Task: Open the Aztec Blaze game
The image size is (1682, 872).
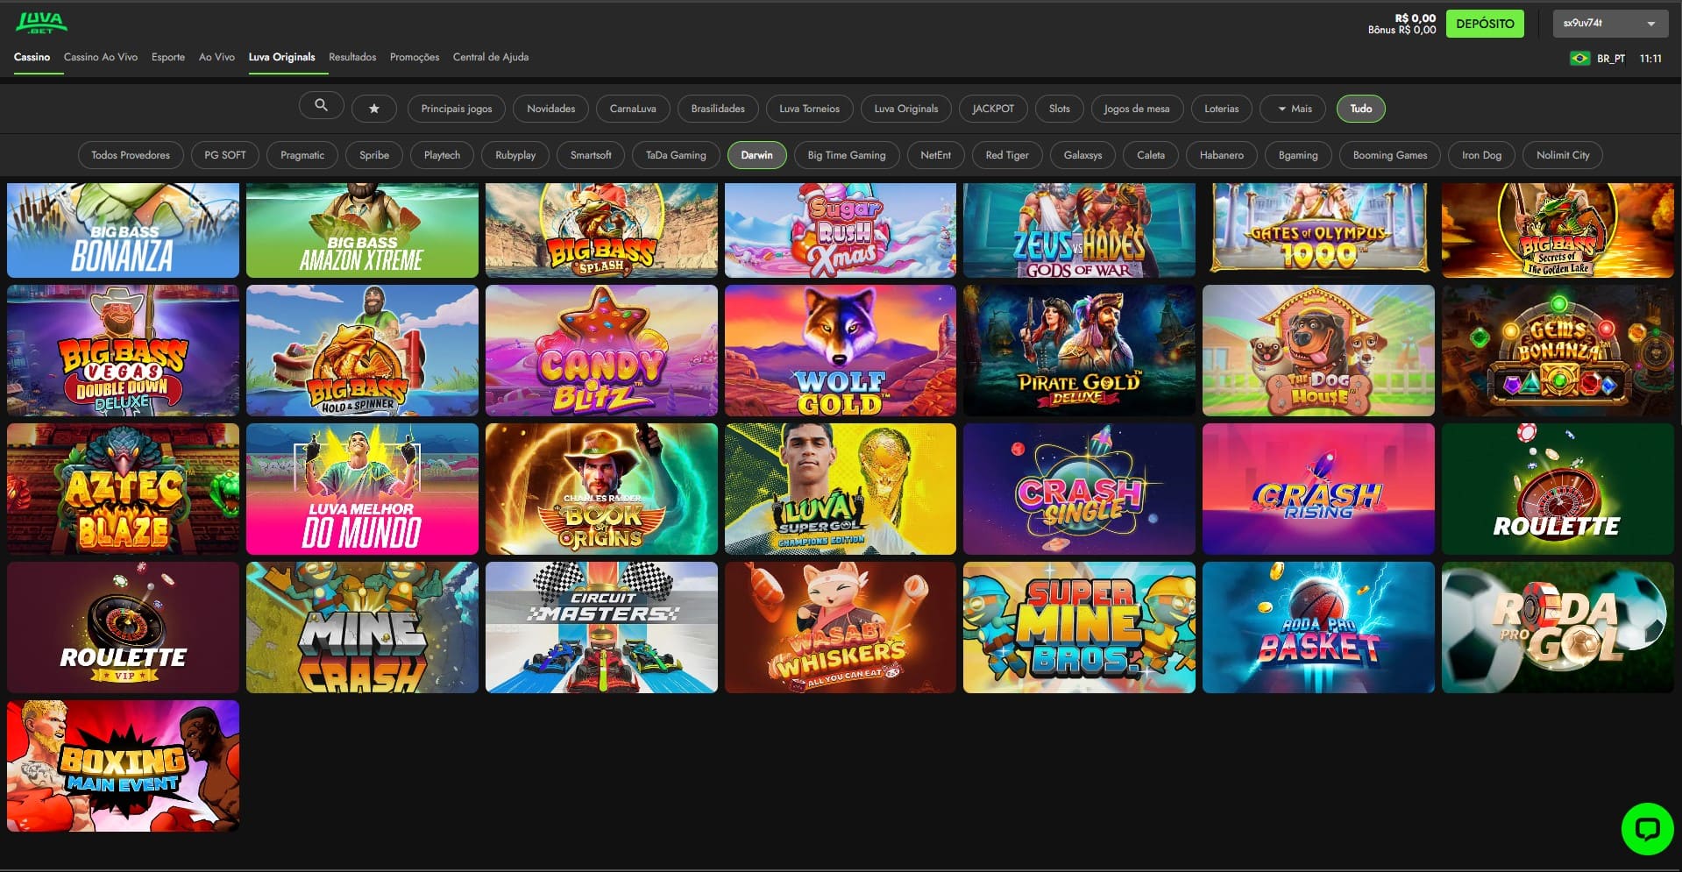Action: tap(123, 489)
